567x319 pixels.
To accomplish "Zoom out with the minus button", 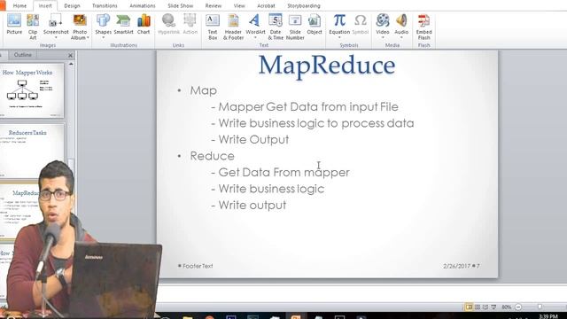I will (x=518, y=307).
